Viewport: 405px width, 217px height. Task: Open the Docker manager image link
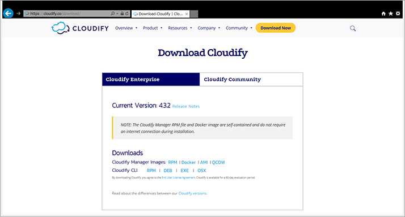point(188,162)
